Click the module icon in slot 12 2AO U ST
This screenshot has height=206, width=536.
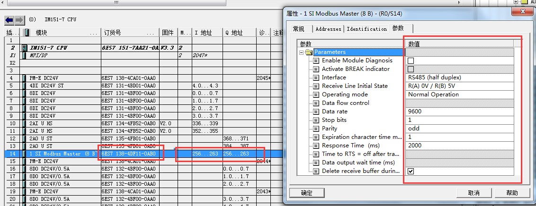pos(24,138)
